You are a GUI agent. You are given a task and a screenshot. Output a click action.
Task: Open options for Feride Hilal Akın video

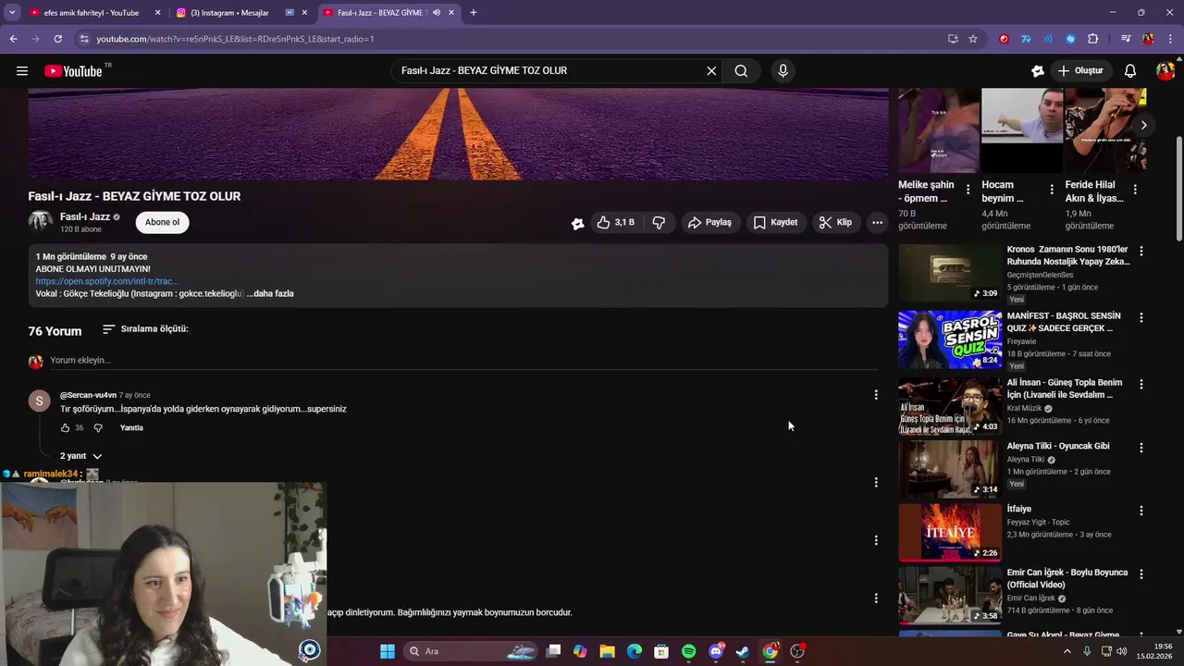pyautogui.click(x=1135, y=189)
